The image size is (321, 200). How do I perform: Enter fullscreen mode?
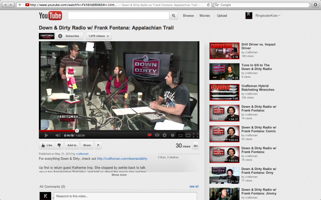196,135
